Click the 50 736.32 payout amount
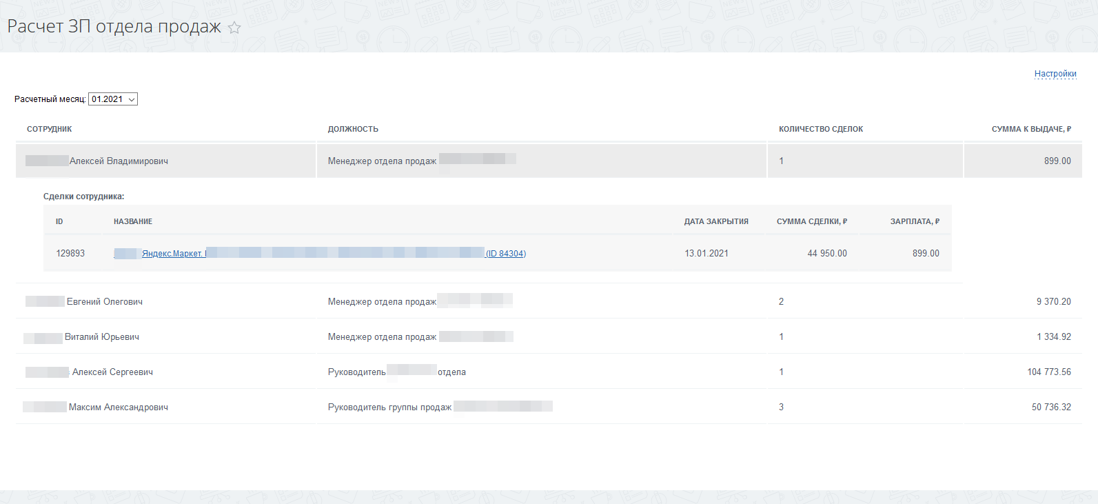Image resolution: width=1098 pixels, height=504 pixels. [x=1051, y=407]
